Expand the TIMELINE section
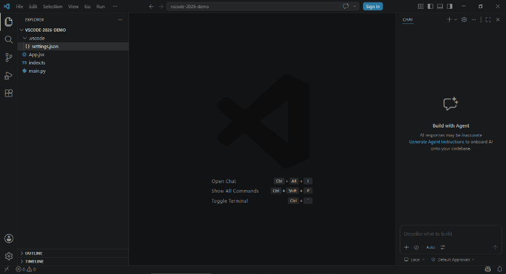The width and height of the screenshot is (506, 274). click(x=73, y=261)
